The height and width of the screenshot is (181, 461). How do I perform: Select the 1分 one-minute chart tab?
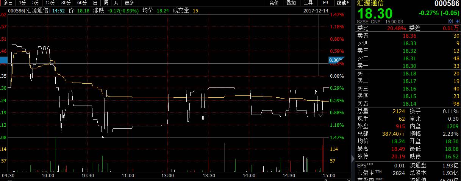(x=22, y=3)
